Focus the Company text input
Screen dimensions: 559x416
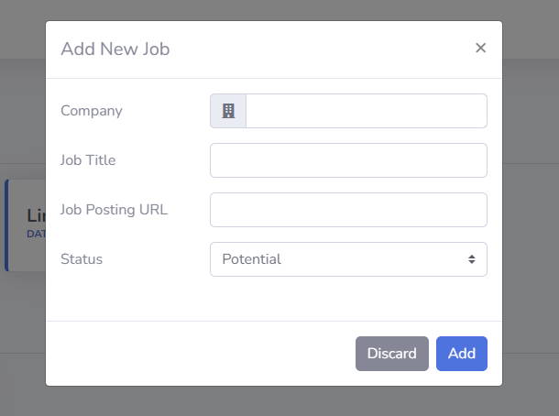(x=366, y=111)
